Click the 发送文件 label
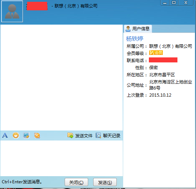This screenshot has width=196, height=189. pyautogui.click(x=84, y=136)
